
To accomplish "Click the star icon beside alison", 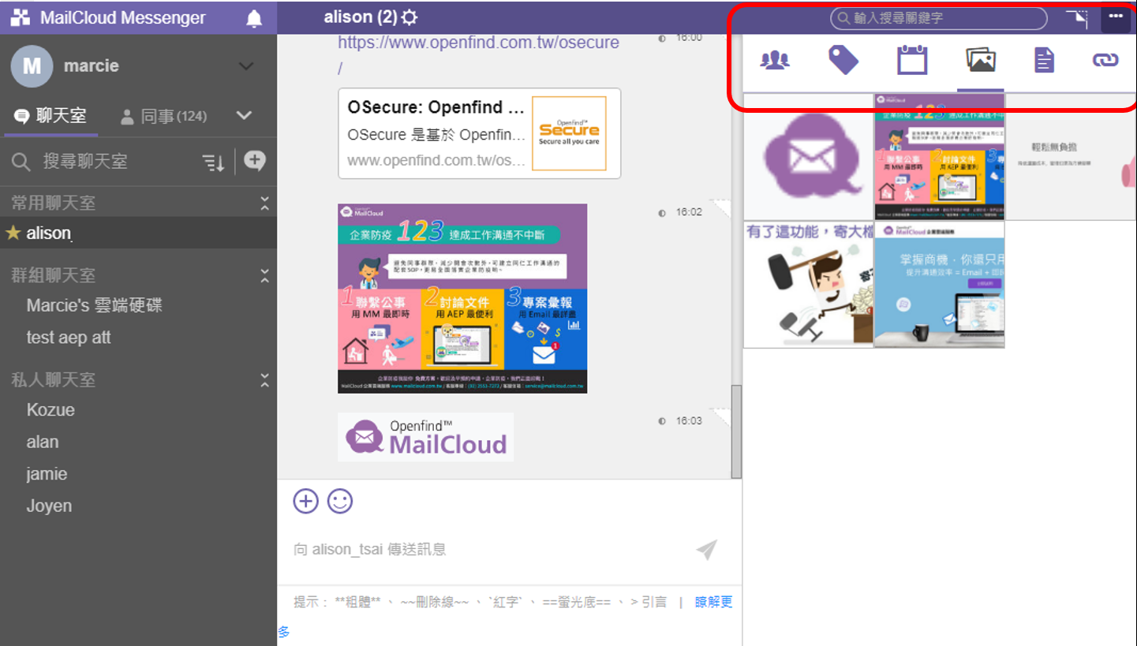I will pos(13,233).
